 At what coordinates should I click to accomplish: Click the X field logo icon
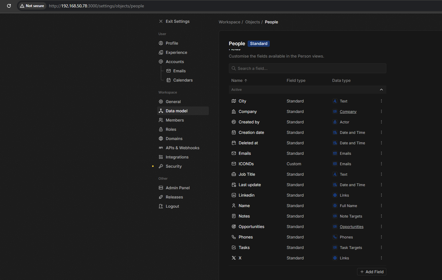point(234,258)
